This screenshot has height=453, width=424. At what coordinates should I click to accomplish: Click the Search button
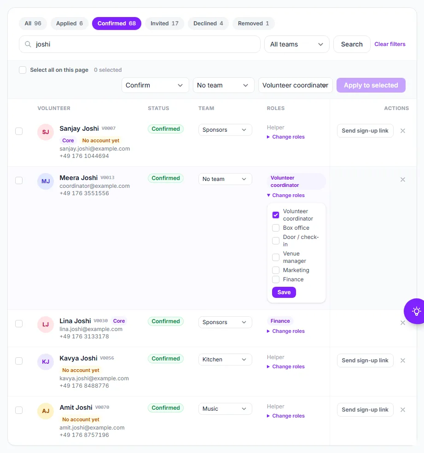(352, 44)
